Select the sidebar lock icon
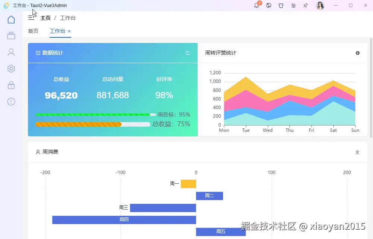Screen dimensions: 373x239 (x=11, y=85)
